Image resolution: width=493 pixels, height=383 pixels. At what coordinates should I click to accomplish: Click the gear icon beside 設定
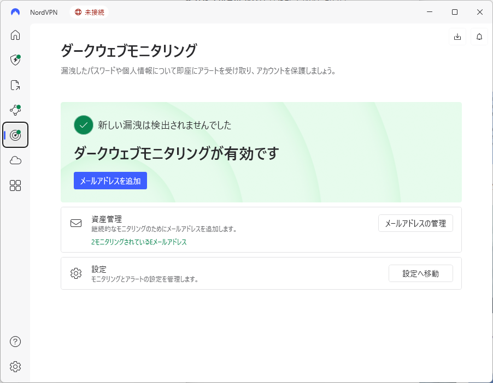[76, 273]
